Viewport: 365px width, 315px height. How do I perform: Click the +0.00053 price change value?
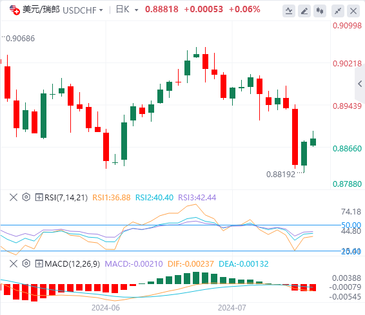pos(203,10)
